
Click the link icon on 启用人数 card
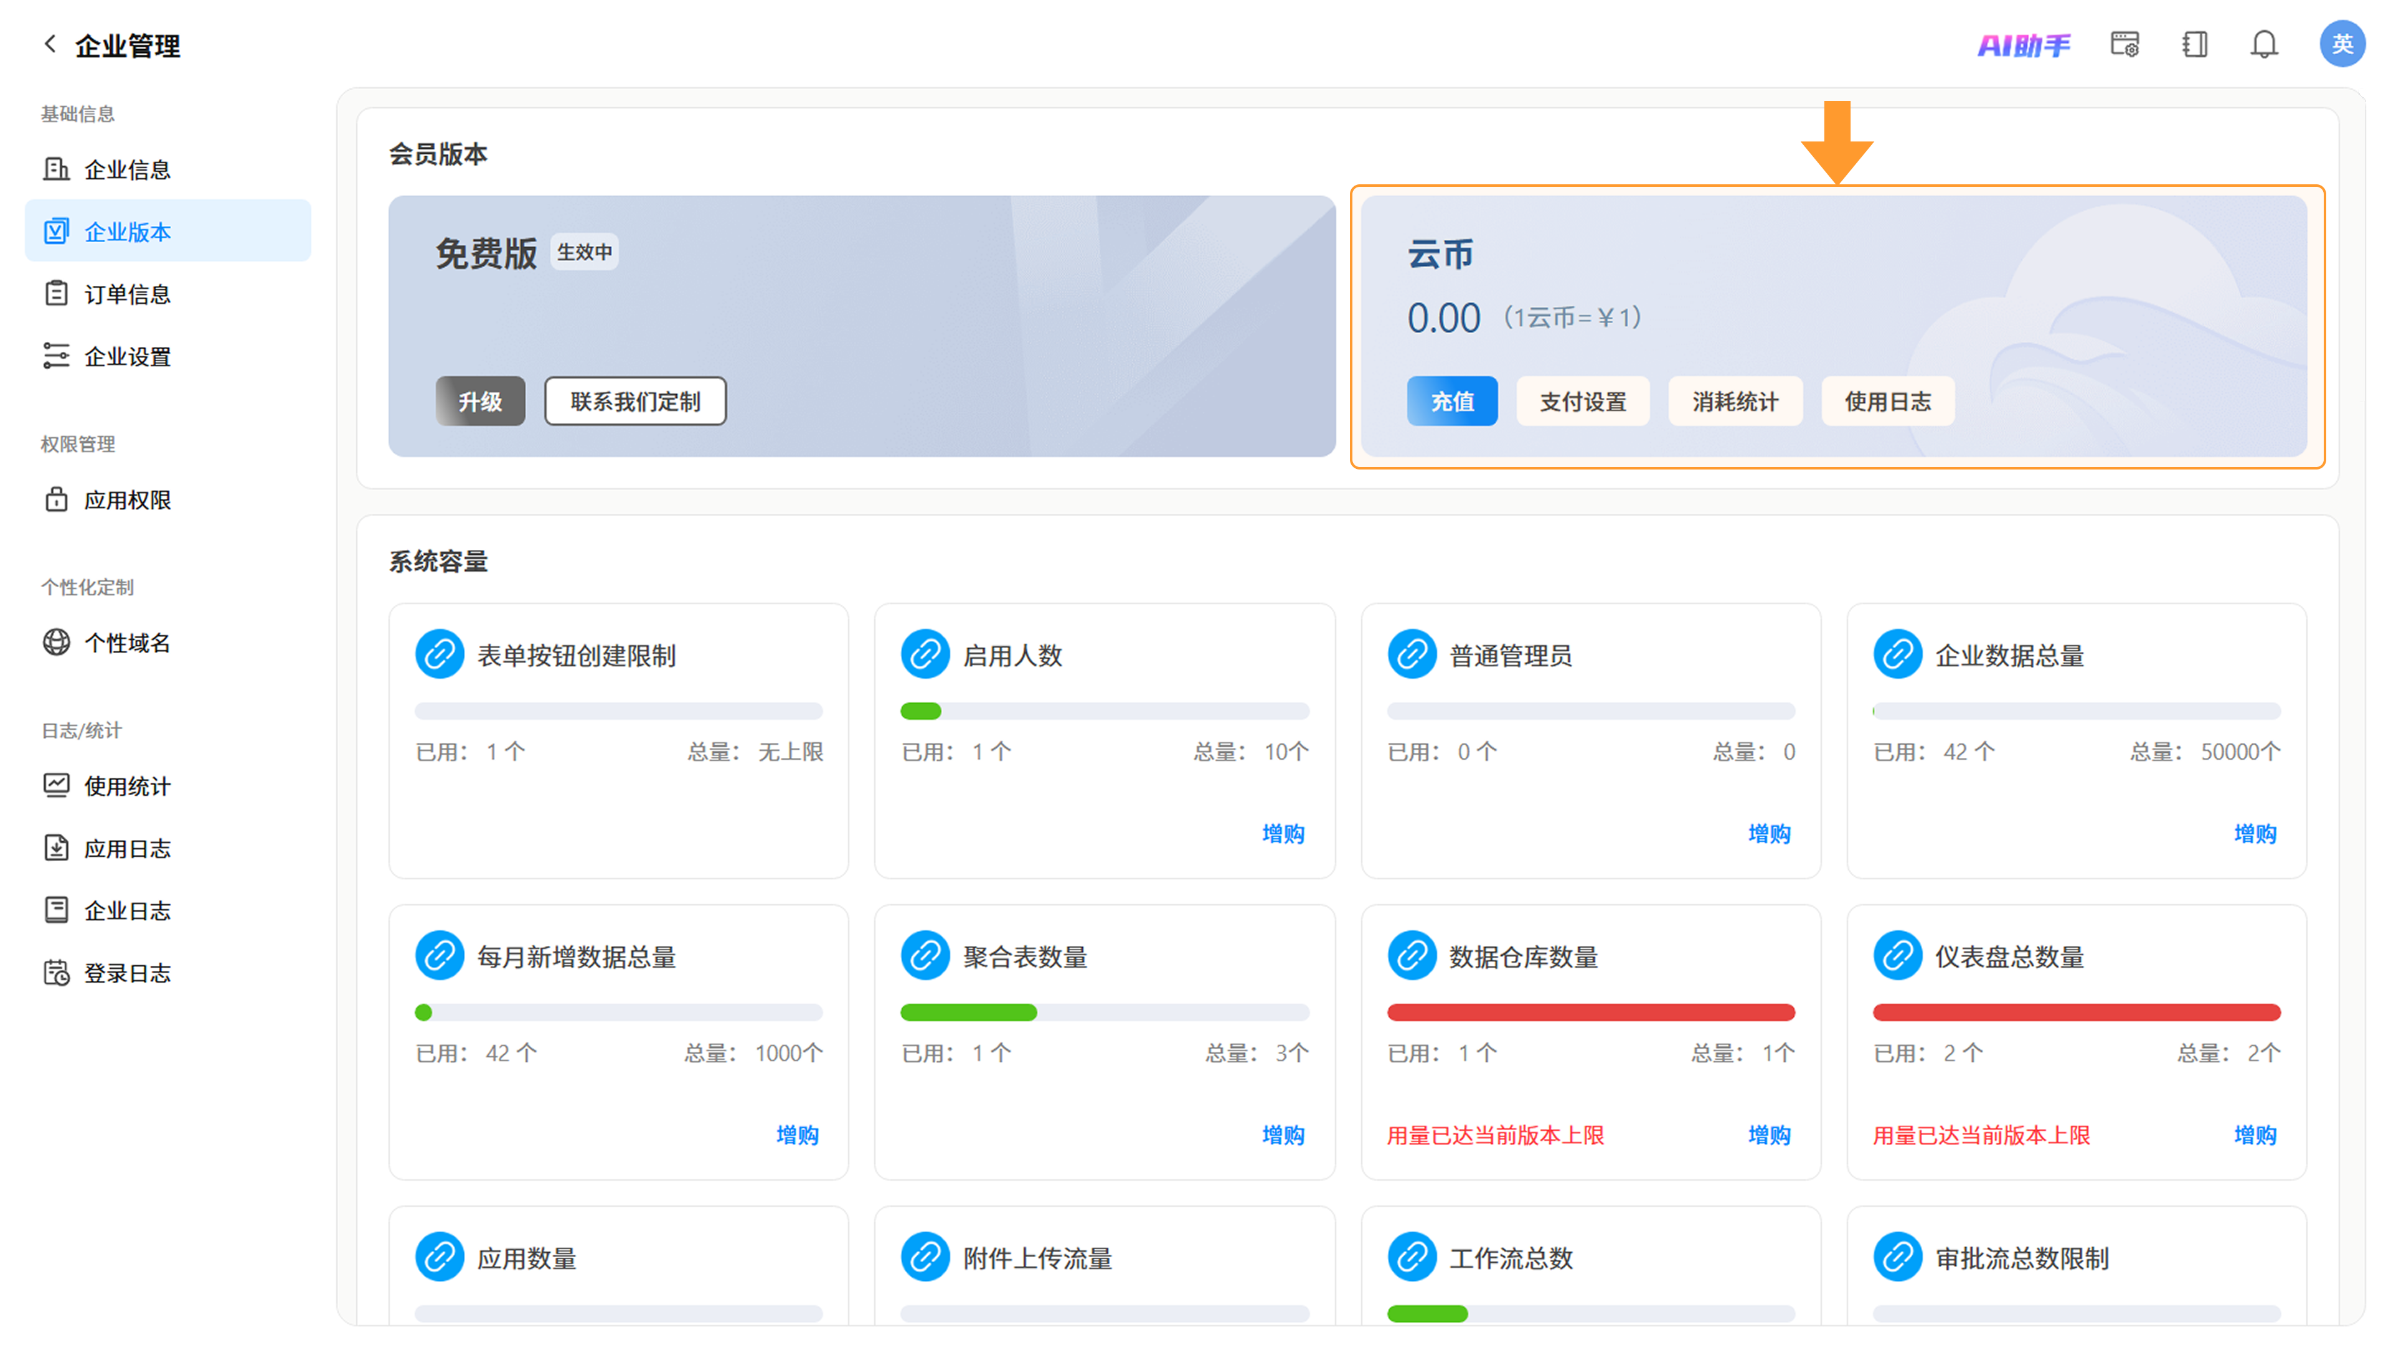(925, 654)
